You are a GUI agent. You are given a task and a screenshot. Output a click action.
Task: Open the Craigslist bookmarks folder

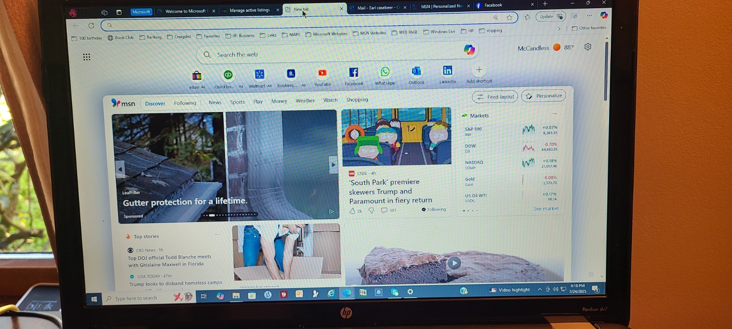tap(179, 37)
